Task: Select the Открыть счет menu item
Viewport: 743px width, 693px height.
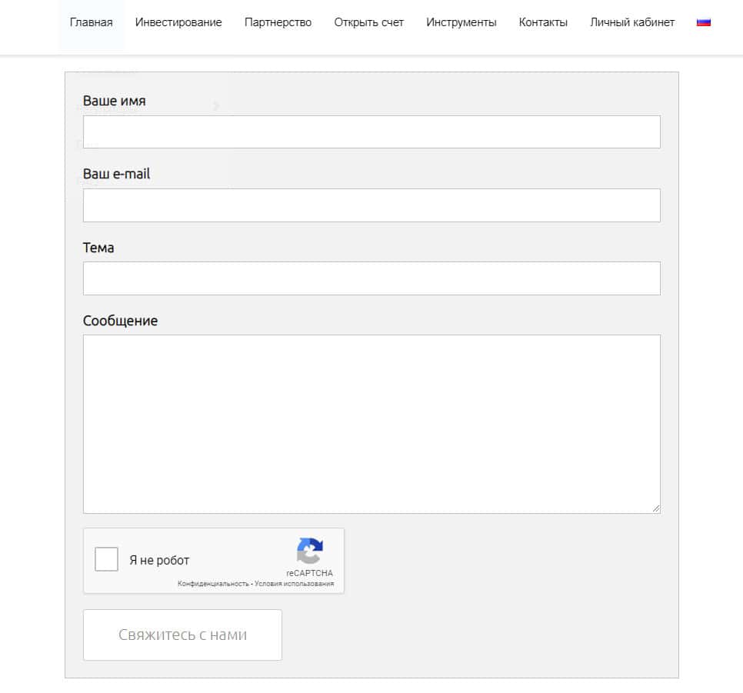Action: pyautogui.click(x=368, y=22)
